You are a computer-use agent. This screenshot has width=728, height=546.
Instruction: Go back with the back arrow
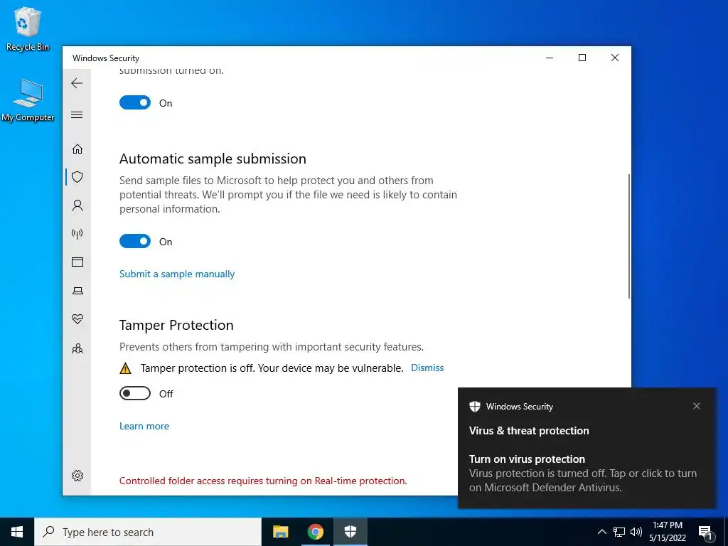(x=77, y=83)
